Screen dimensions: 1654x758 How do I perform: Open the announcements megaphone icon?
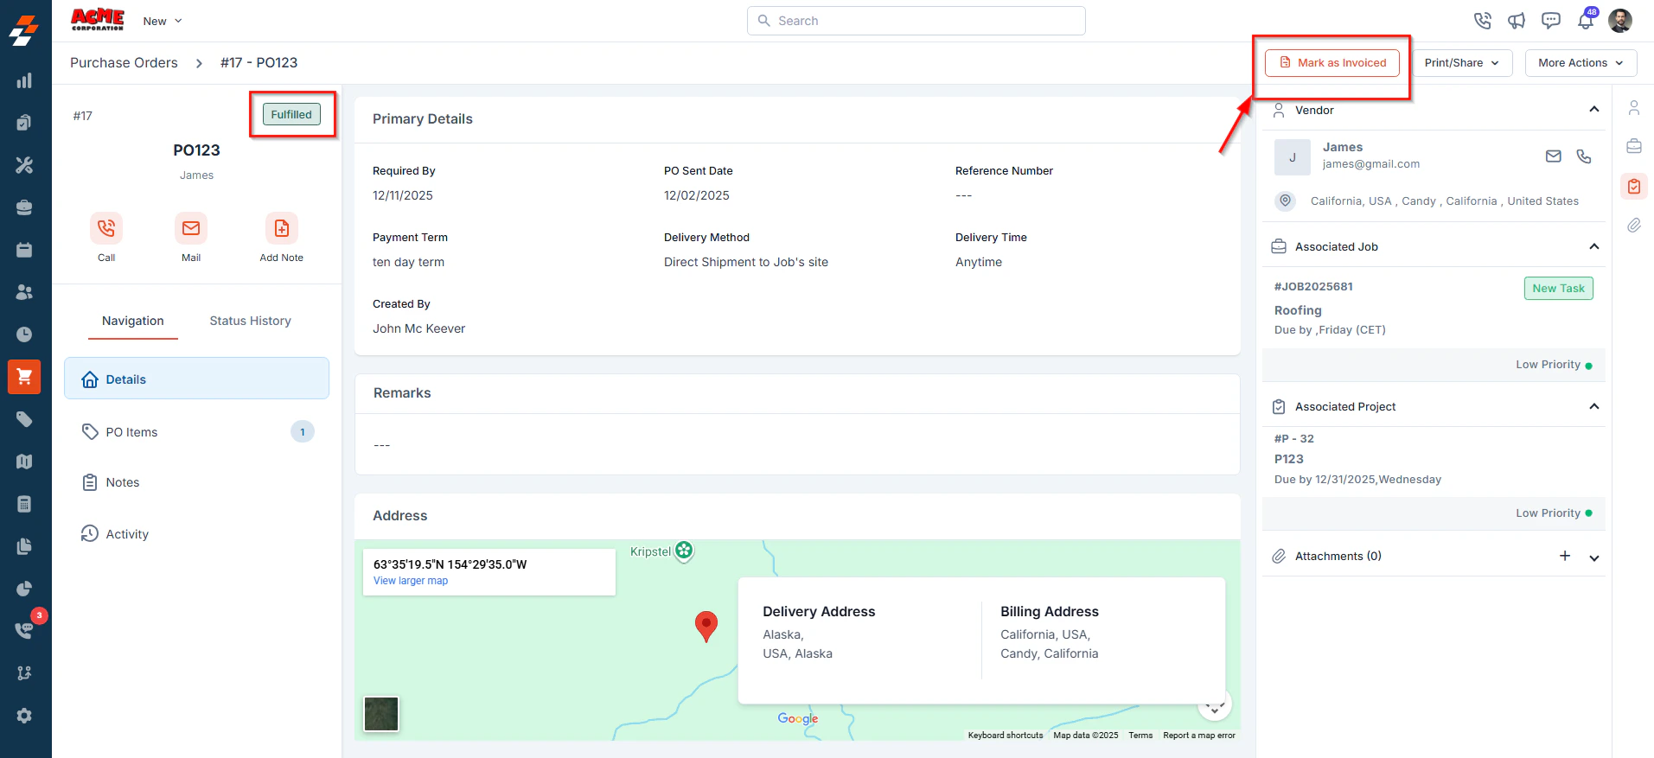pyautogui.click(x=1517, y=21)
